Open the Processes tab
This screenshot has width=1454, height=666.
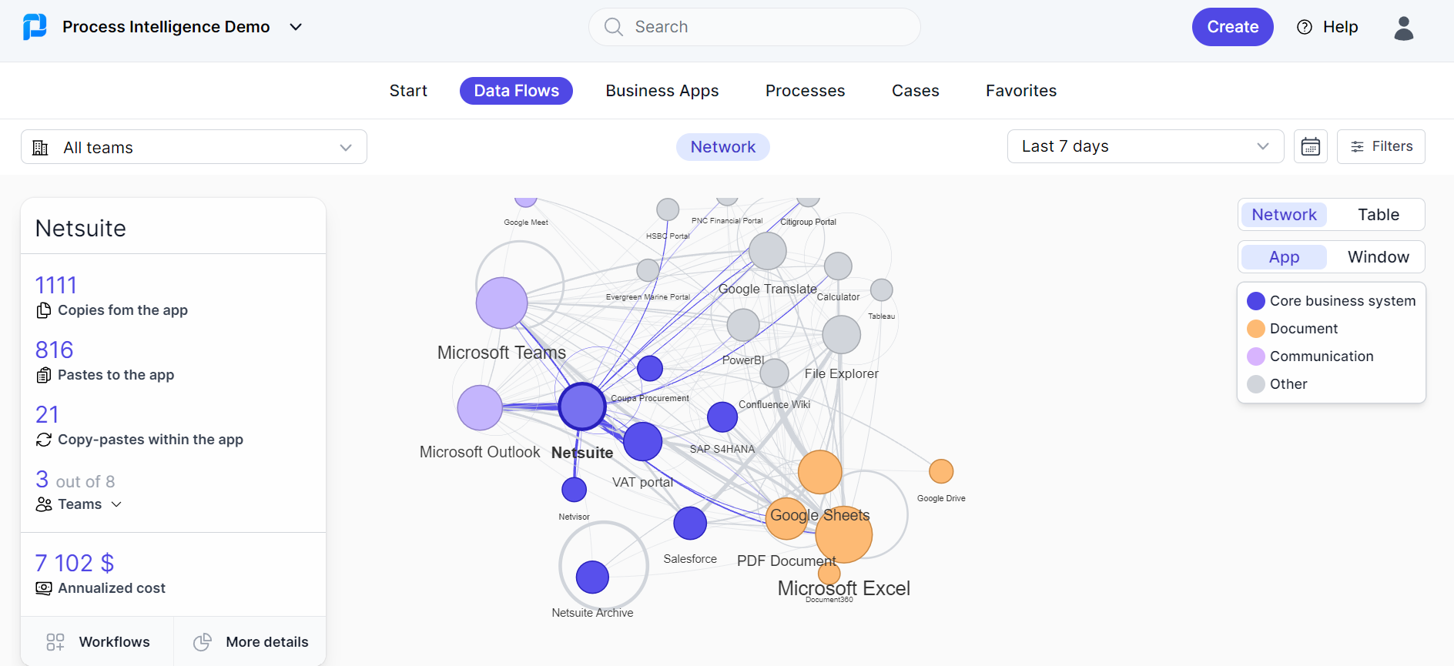click(804, 90)
